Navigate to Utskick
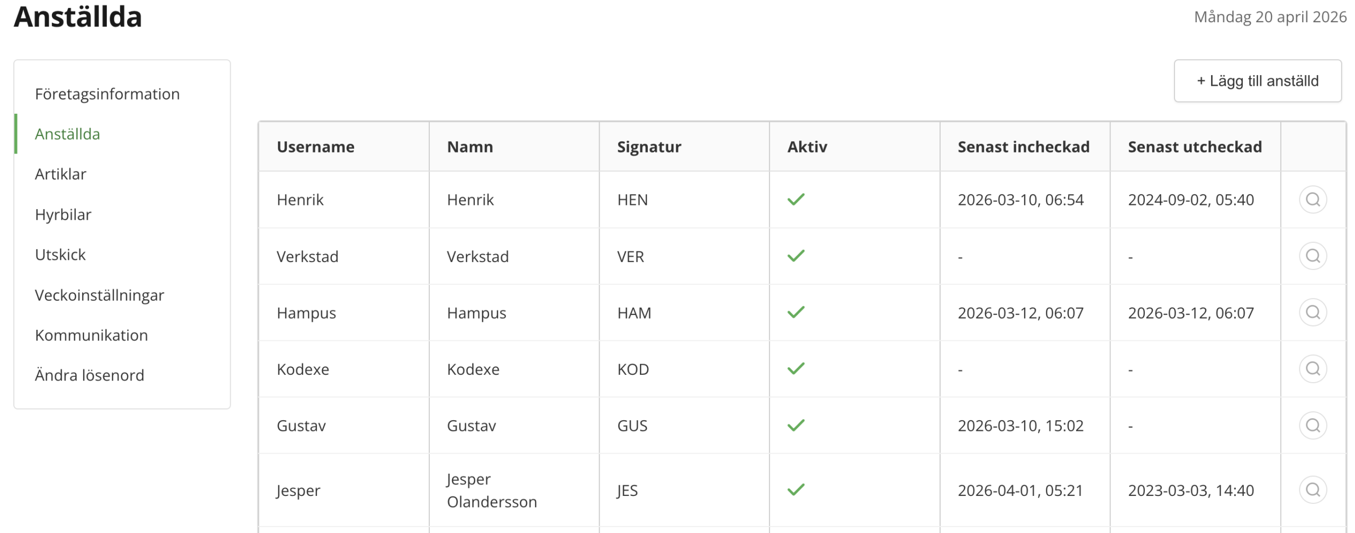Image resolution: width=1355 pixels, height=533 pixels. (x=60, y=255)
